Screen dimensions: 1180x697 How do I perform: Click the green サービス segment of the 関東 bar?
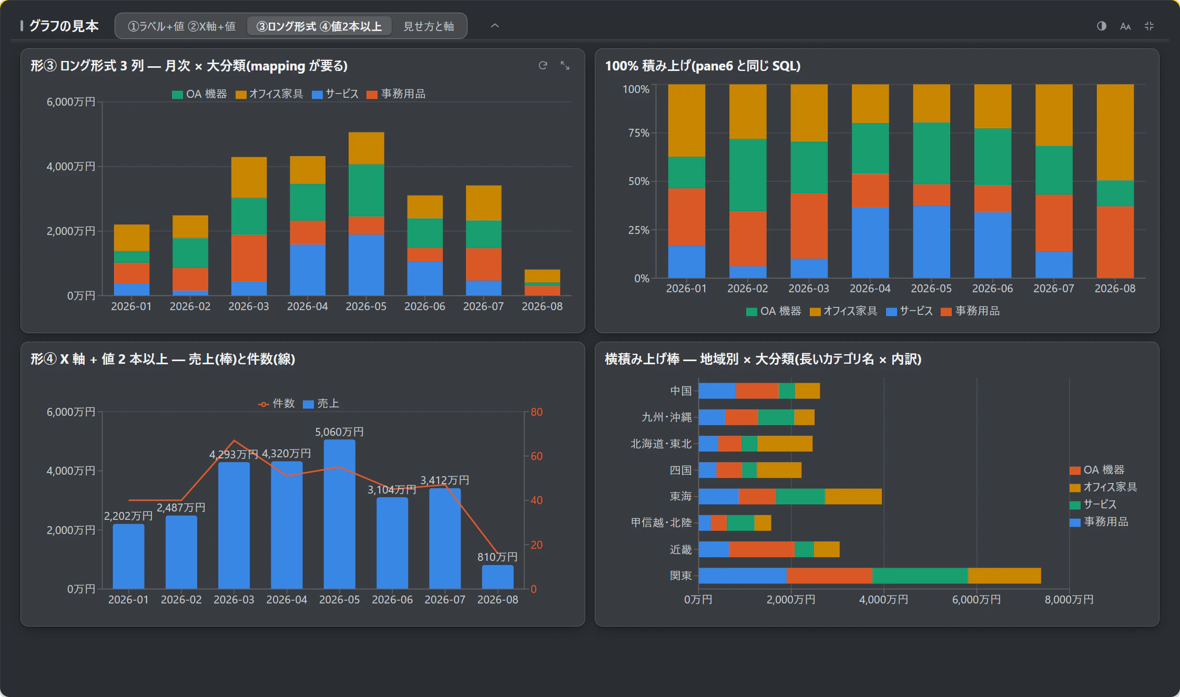920,576
